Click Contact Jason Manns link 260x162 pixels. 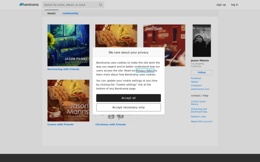pyautogui.click(x=198, y=103)
